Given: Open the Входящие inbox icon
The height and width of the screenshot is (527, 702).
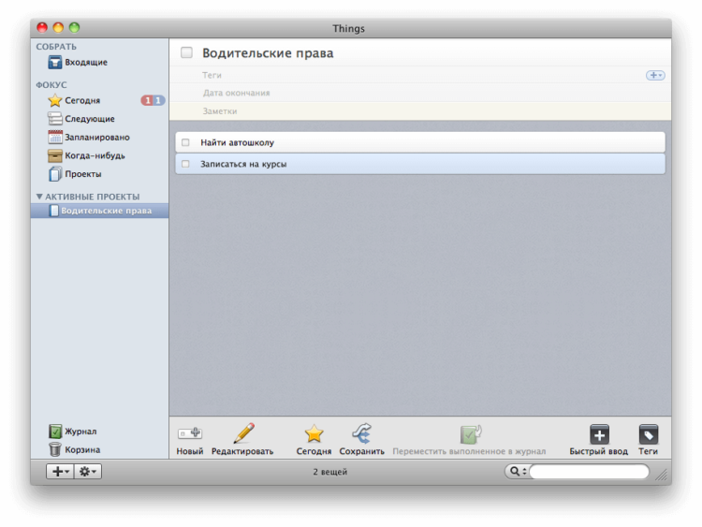Looking at the screenshot, I should tap(54, 62).
